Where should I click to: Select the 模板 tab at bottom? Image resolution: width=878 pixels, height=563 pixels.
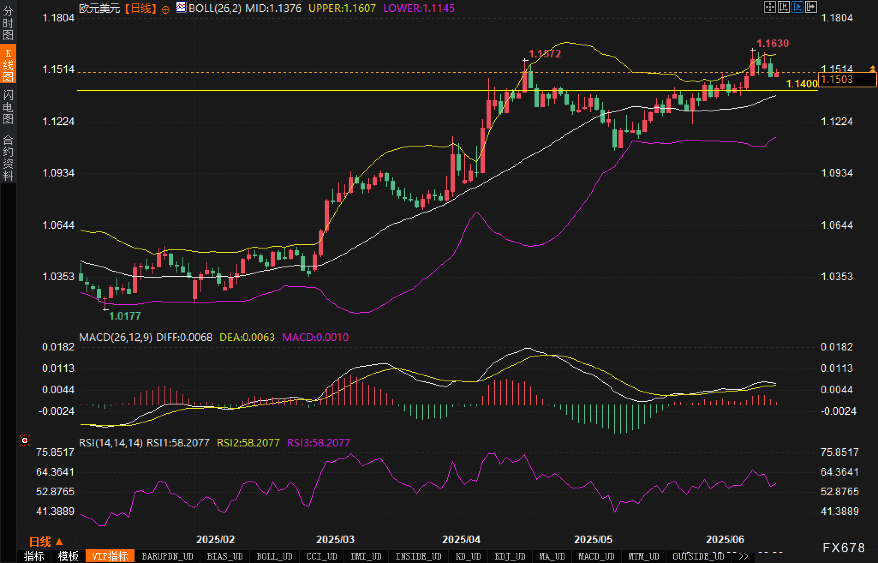[68, 556]
